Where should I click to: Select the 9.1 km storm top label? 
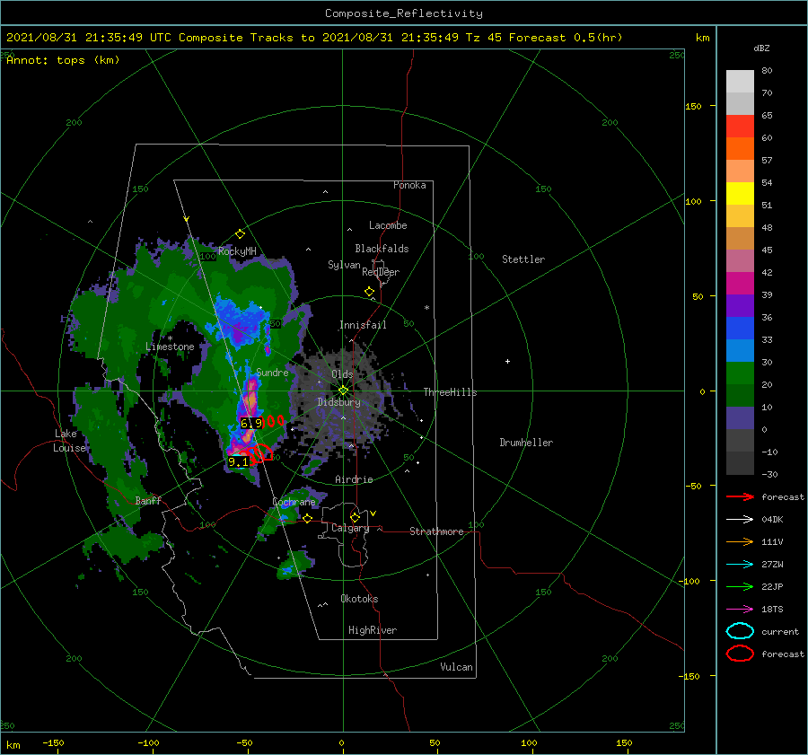tap(238, 461)
